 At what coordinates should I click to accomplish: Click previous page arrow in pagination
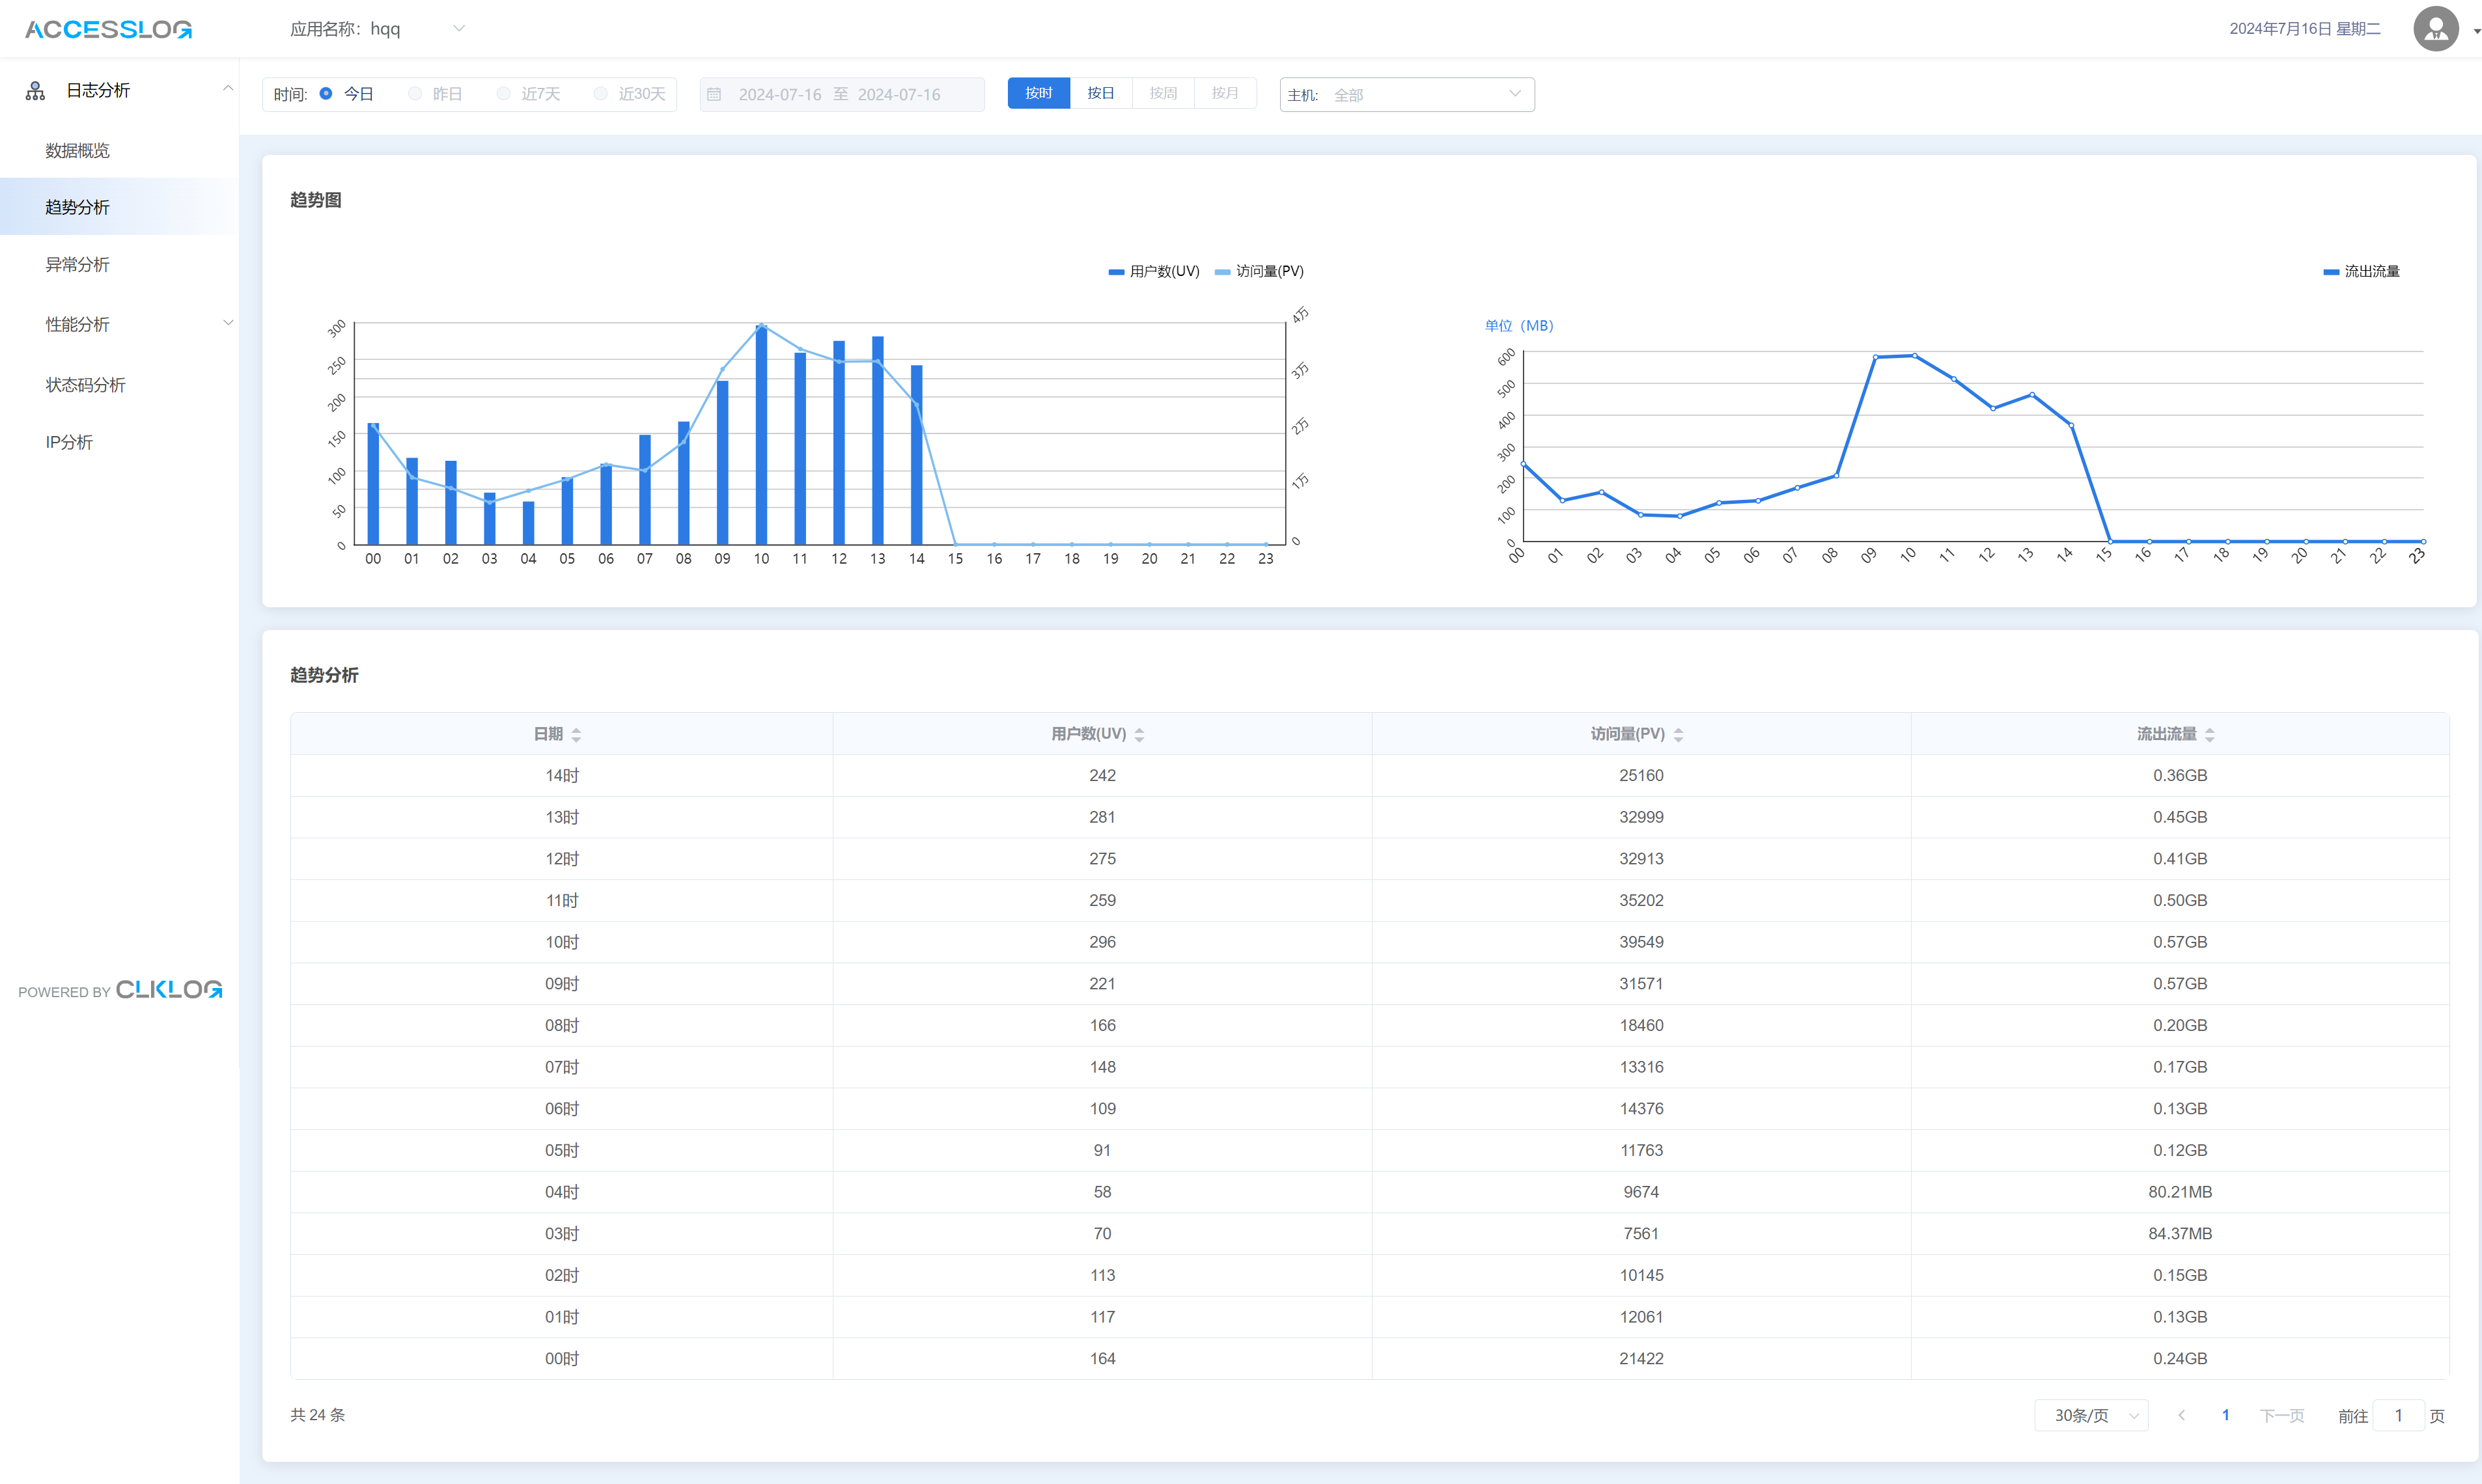[x=2181, y=1415]
